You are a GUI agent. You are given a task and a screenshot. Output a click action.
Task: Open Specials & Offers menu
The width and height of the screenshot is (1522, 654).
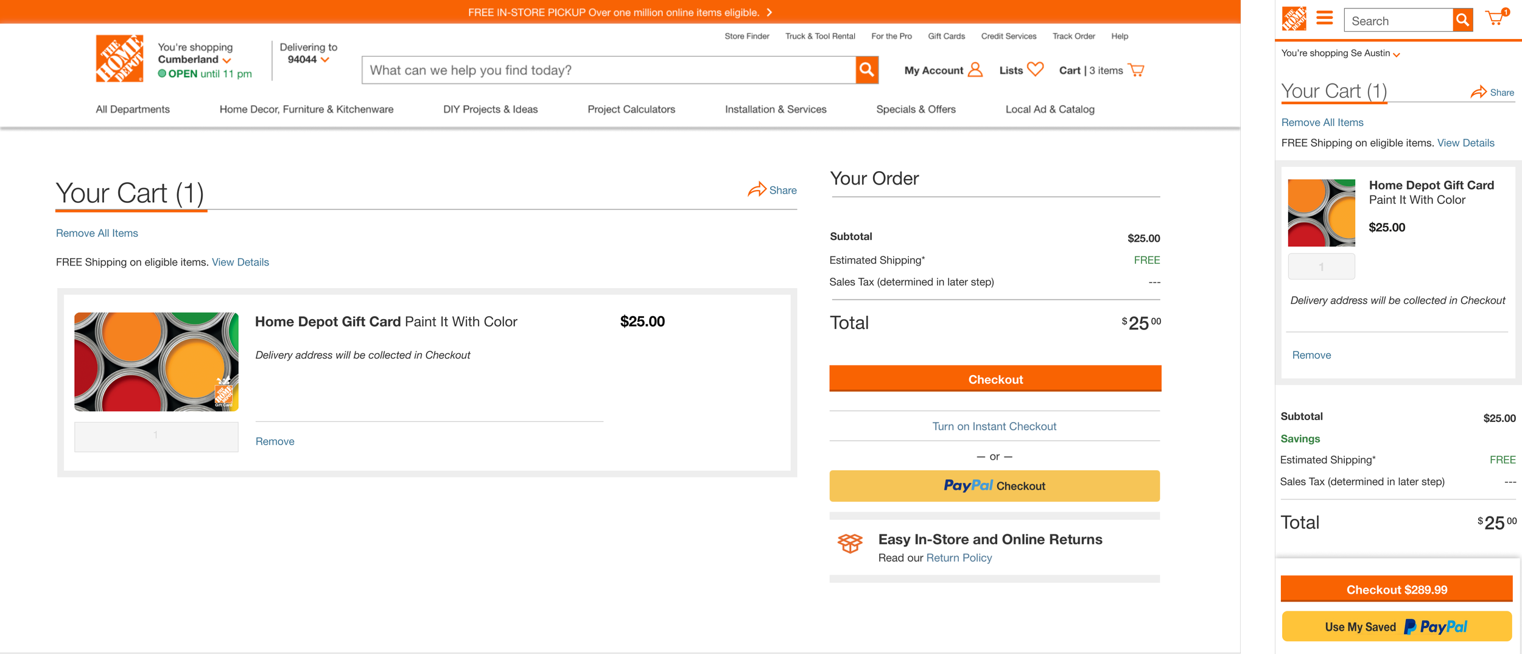[x=916, y=109]
